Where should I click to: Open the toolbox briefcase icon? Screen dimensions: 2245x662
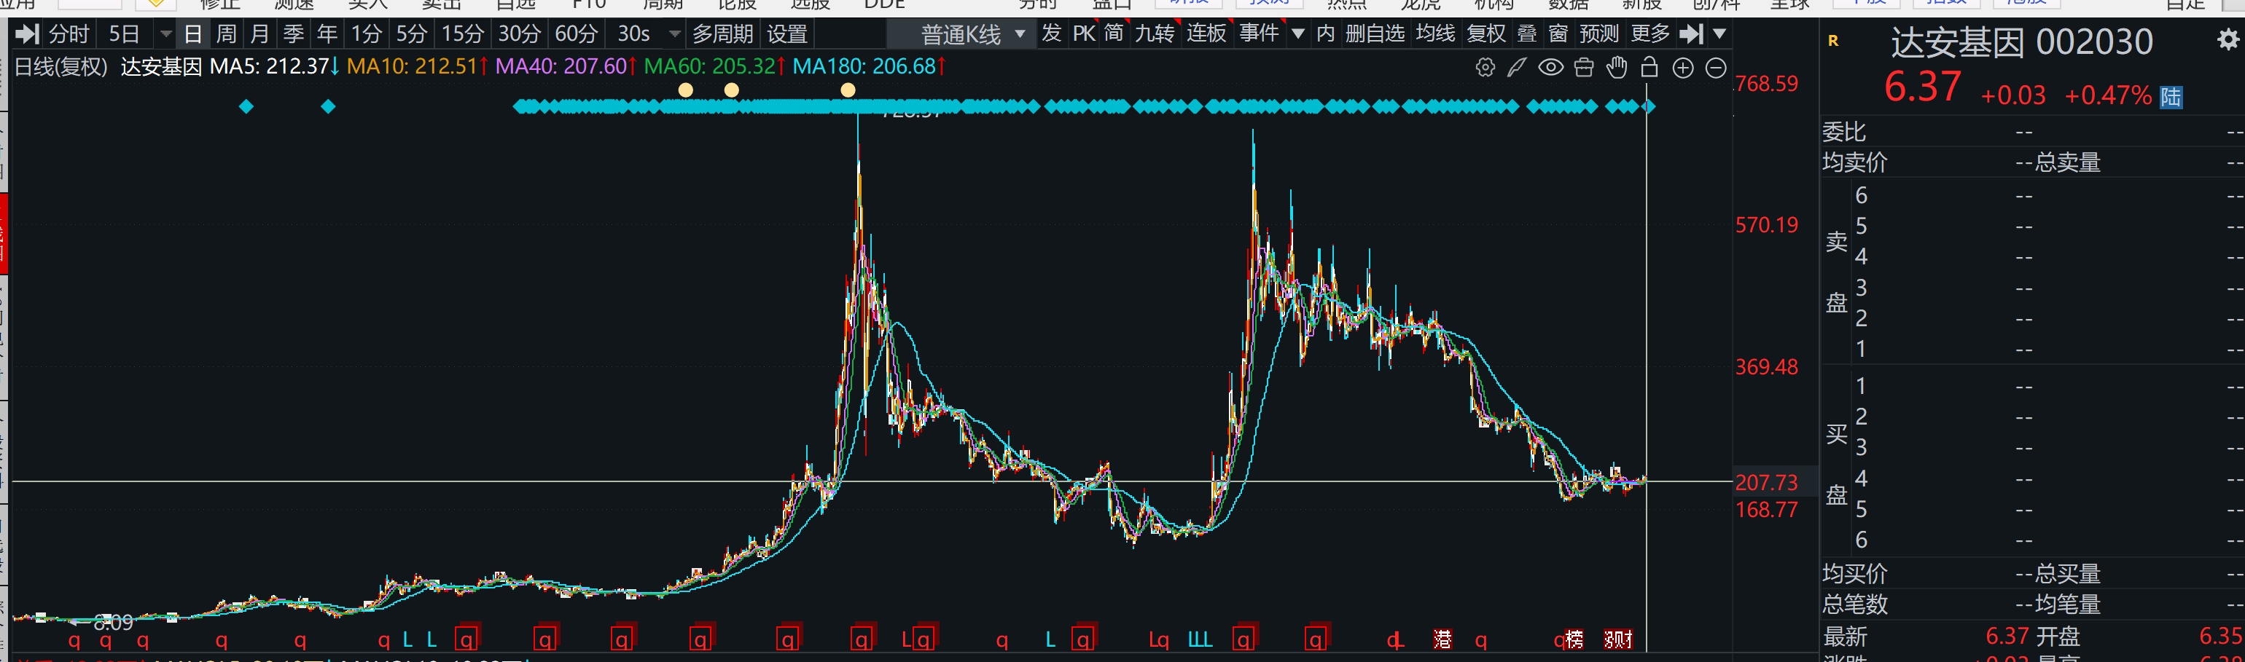[1583, 67]
